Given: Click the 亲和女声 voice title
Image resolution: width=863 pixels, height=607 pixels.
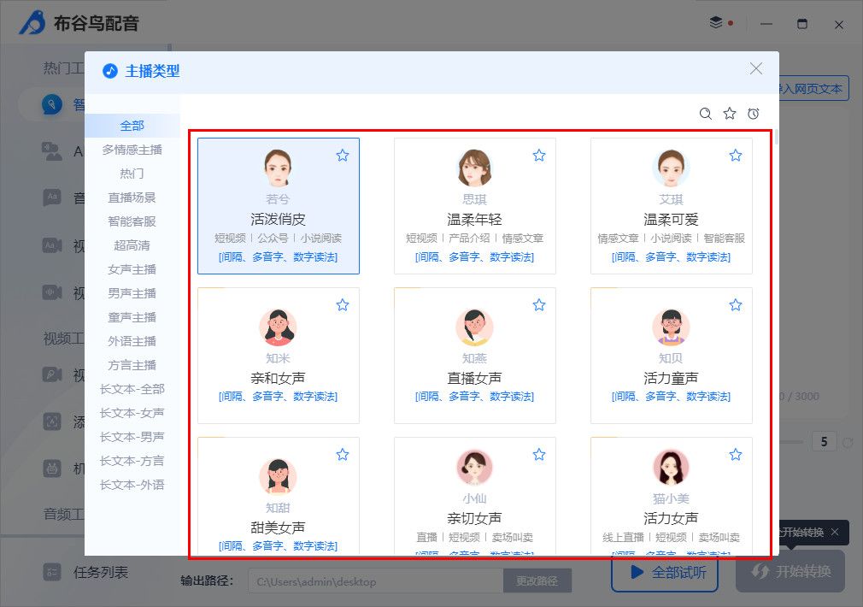Looking at the screenshot, I should (278, 378).
